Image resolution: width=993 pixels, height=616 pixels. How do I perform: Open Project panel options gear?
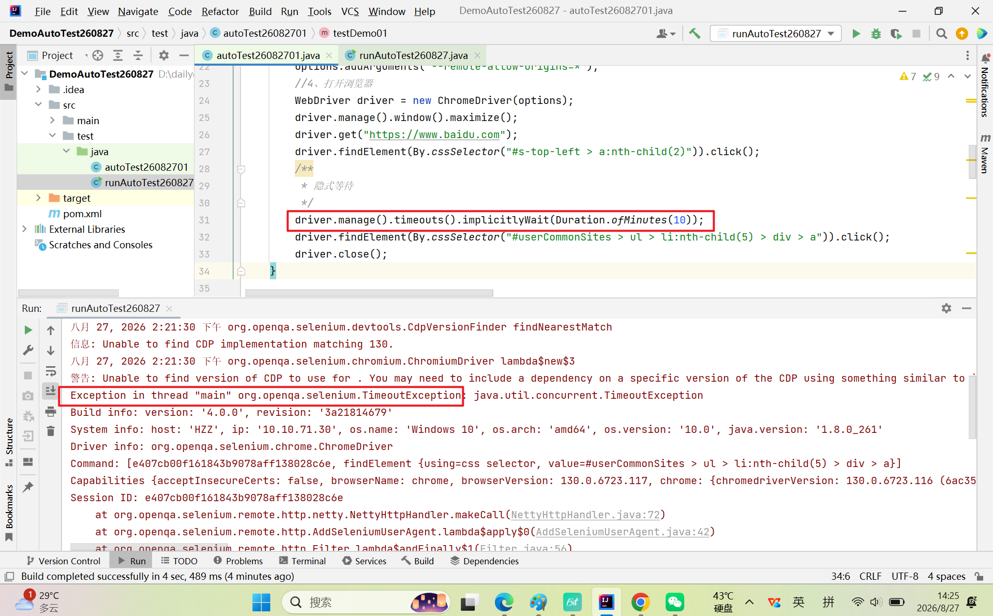tap(164, 55)
